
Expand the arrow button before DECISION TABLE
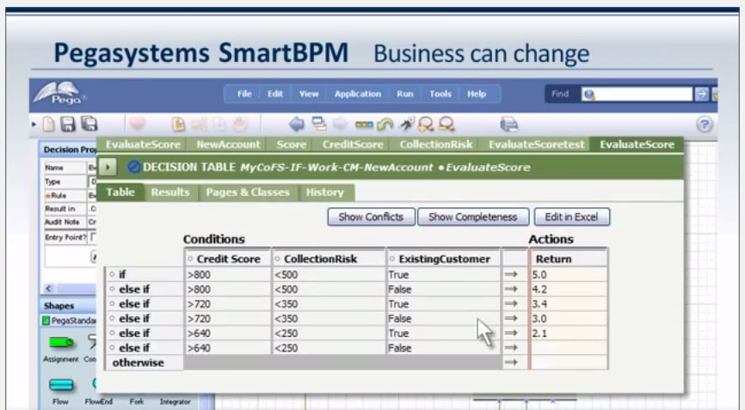tap(108, 167)
